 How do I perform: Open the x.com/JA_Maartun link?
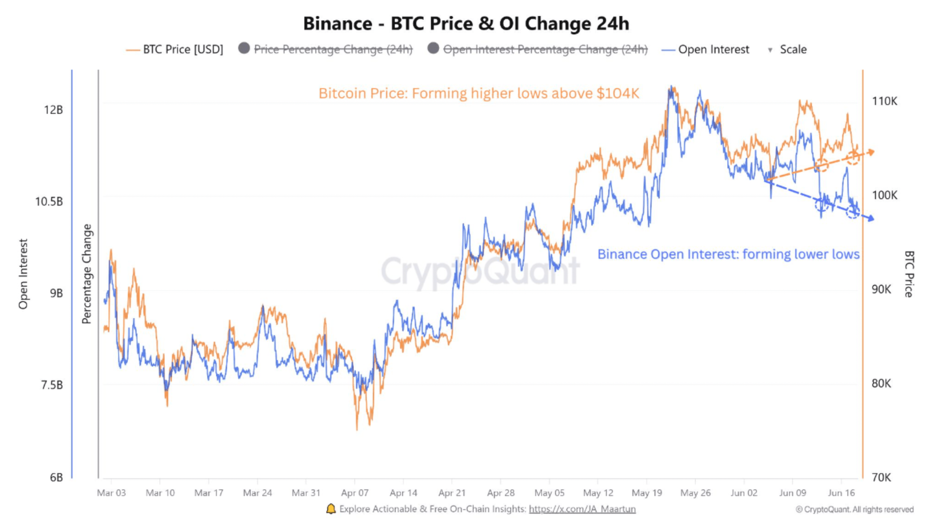click(582, 509)
